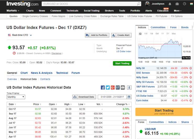Click green Start Trading button

122,63
